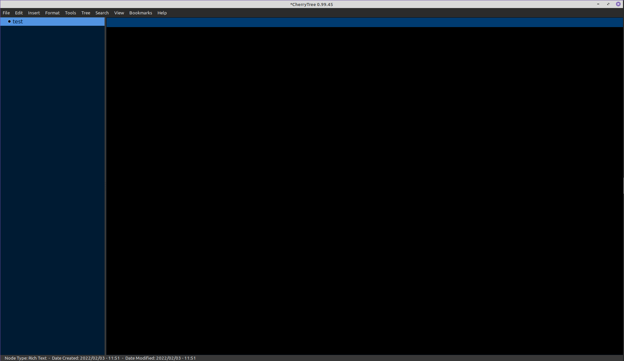
Task: Open the Search menu
Action: [102, 13]
